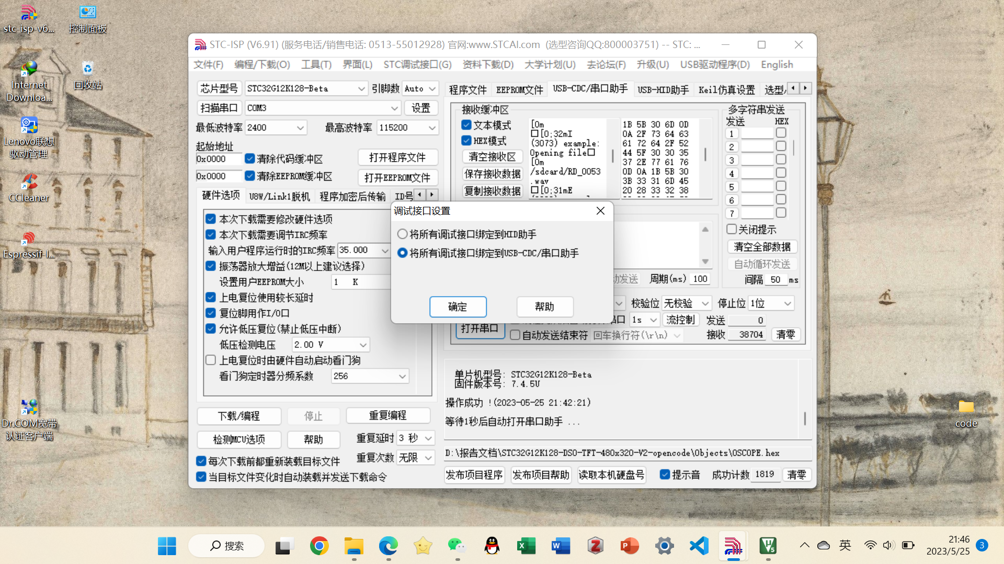Screen dimensions: 1004x564
Task: Toggle 清除代码缓冲区 checkbox
Action: tap(249, 158)
